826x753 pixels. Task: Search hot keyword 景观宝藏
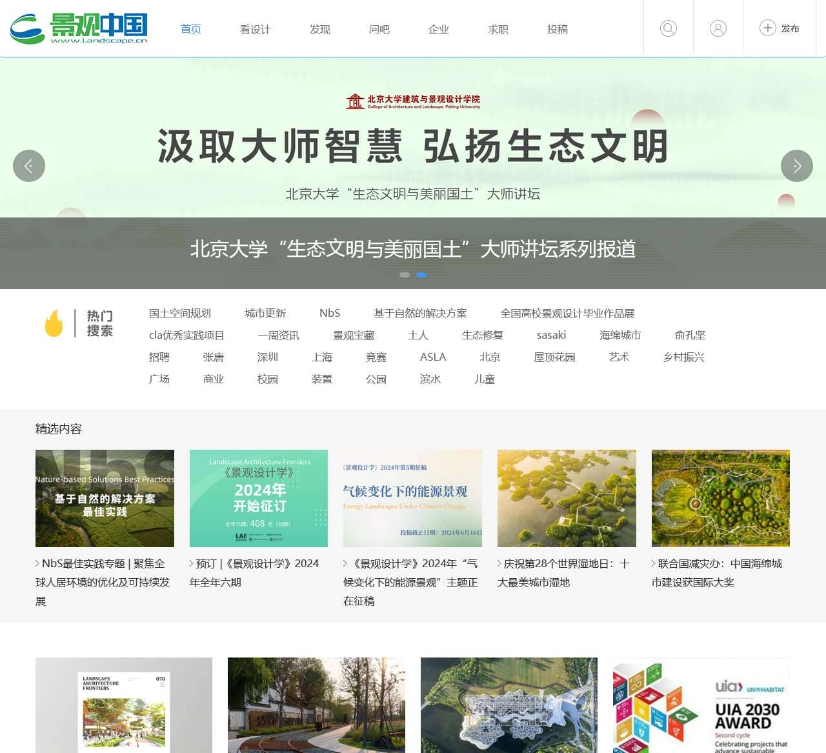(354, 335)
